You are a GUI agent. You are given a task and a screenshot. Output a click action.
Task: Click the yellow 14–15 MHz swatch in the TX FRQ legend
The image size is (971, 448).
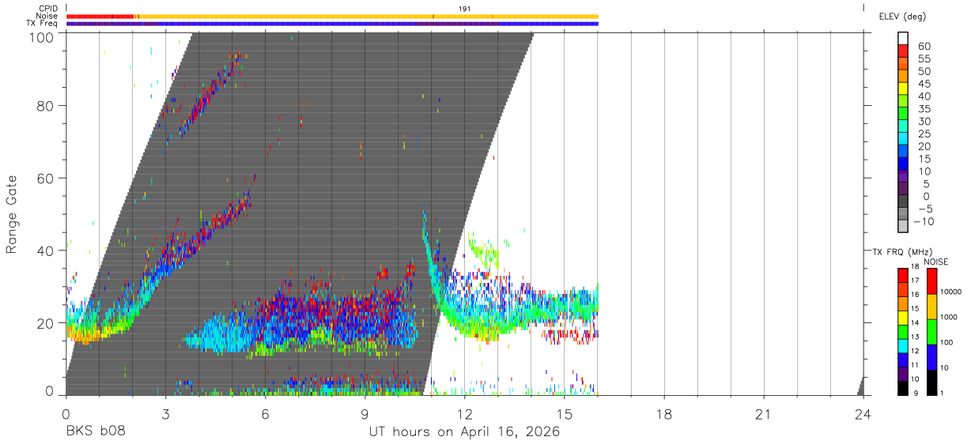903,317
